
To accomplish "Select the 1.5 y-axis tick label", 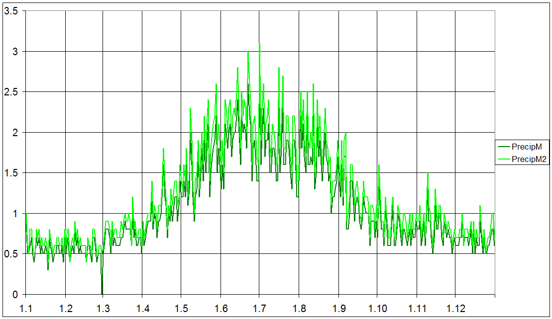I will 11,173.
